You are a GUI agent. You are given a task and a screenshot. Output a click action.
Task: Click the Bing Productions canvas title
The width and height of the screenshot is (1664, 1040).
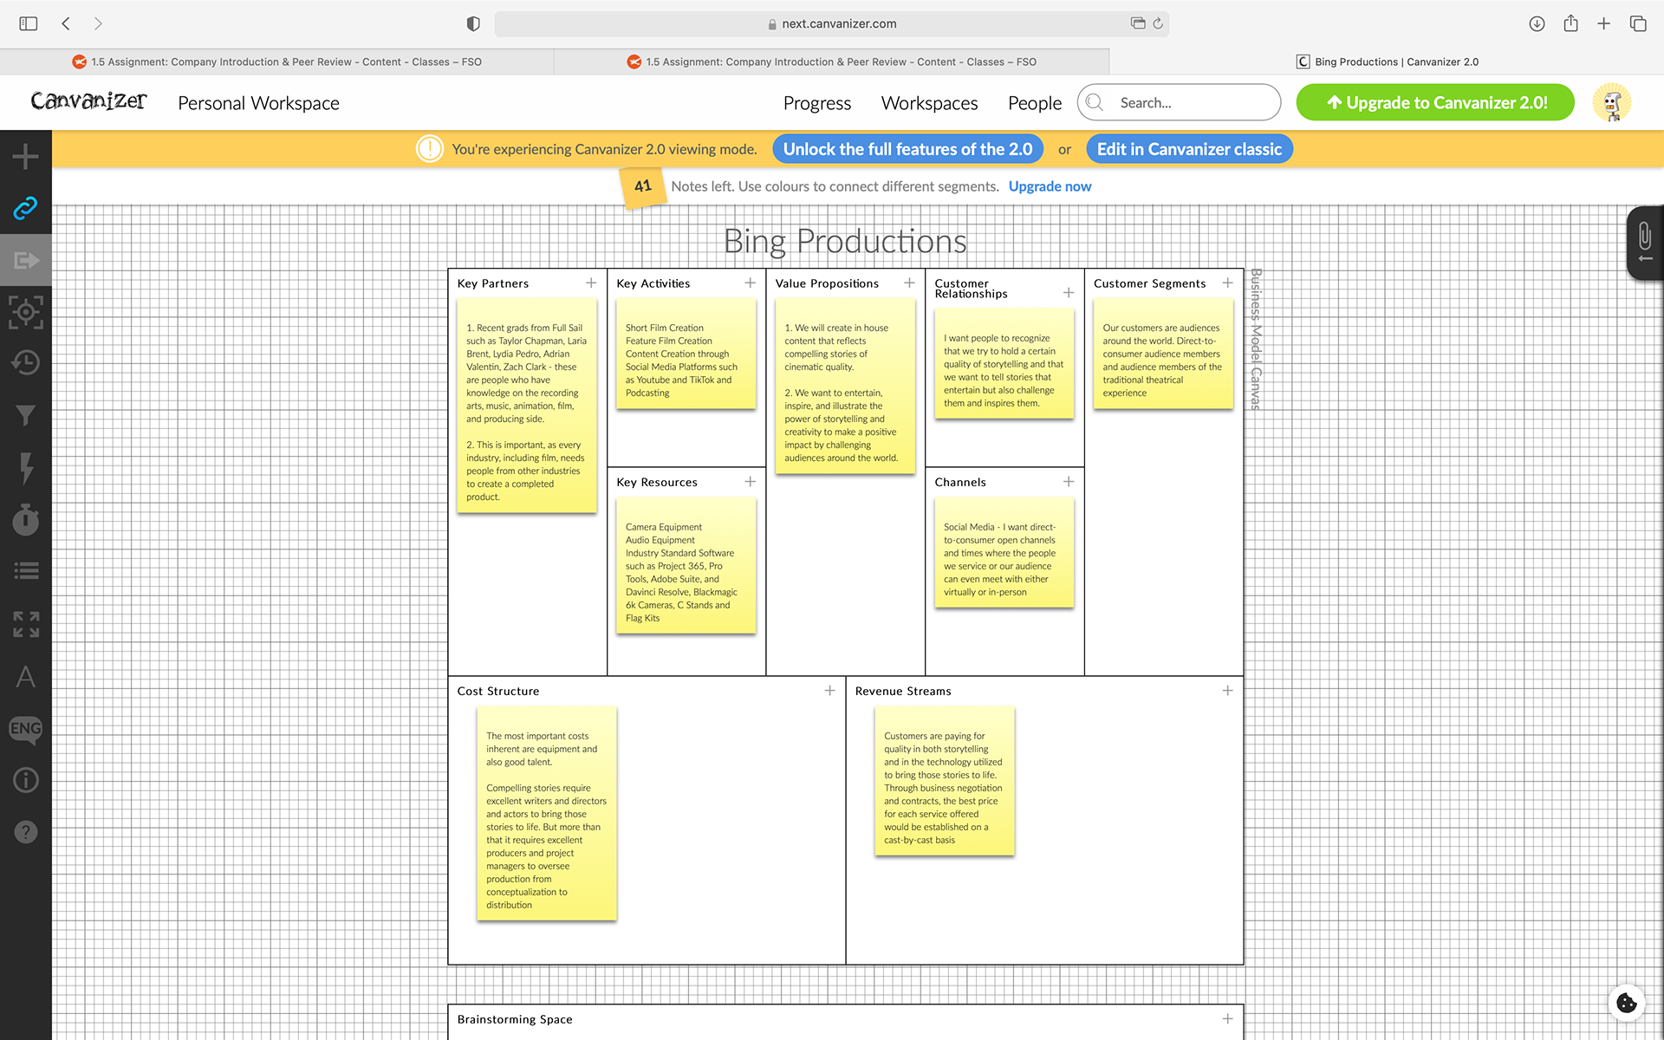click(845, 241)
